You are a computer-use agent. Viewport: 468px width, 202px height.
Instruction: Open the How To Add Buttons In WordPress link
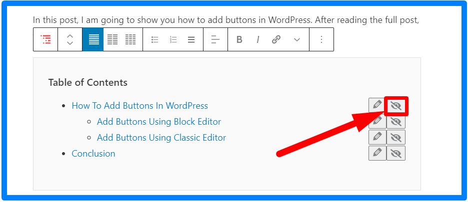(139, 106)
